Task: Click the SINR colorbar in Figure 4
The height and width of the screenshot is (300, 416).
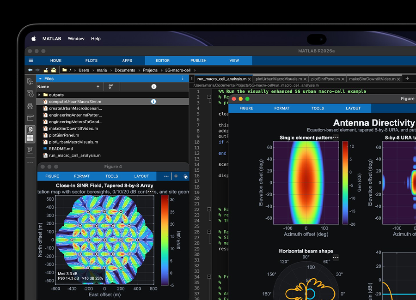Action: click(165, 240)
